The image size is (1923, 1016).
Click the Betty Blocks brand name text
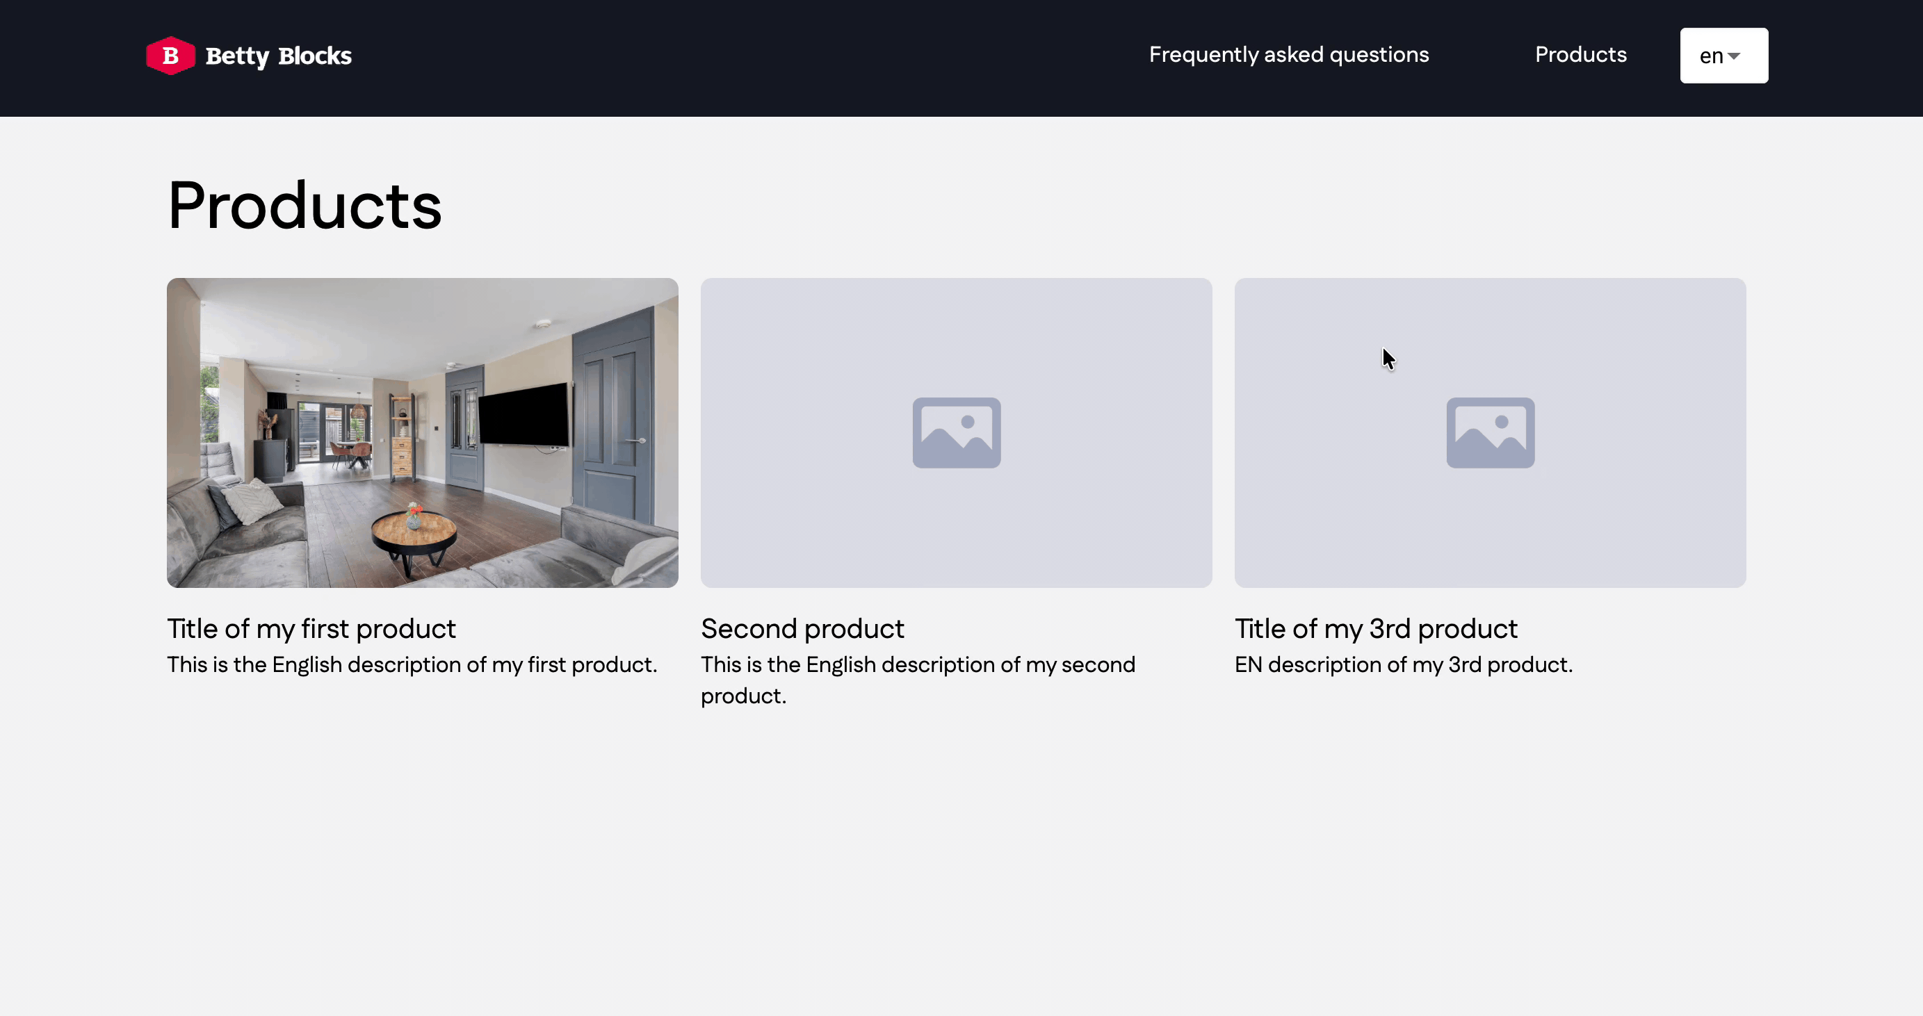[x=277, y=56]
